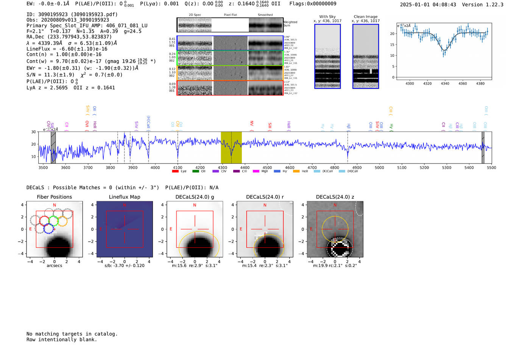Click the hatched gray band near 5460
Viewport: 530px width, 360px height.
pos(483,148)
